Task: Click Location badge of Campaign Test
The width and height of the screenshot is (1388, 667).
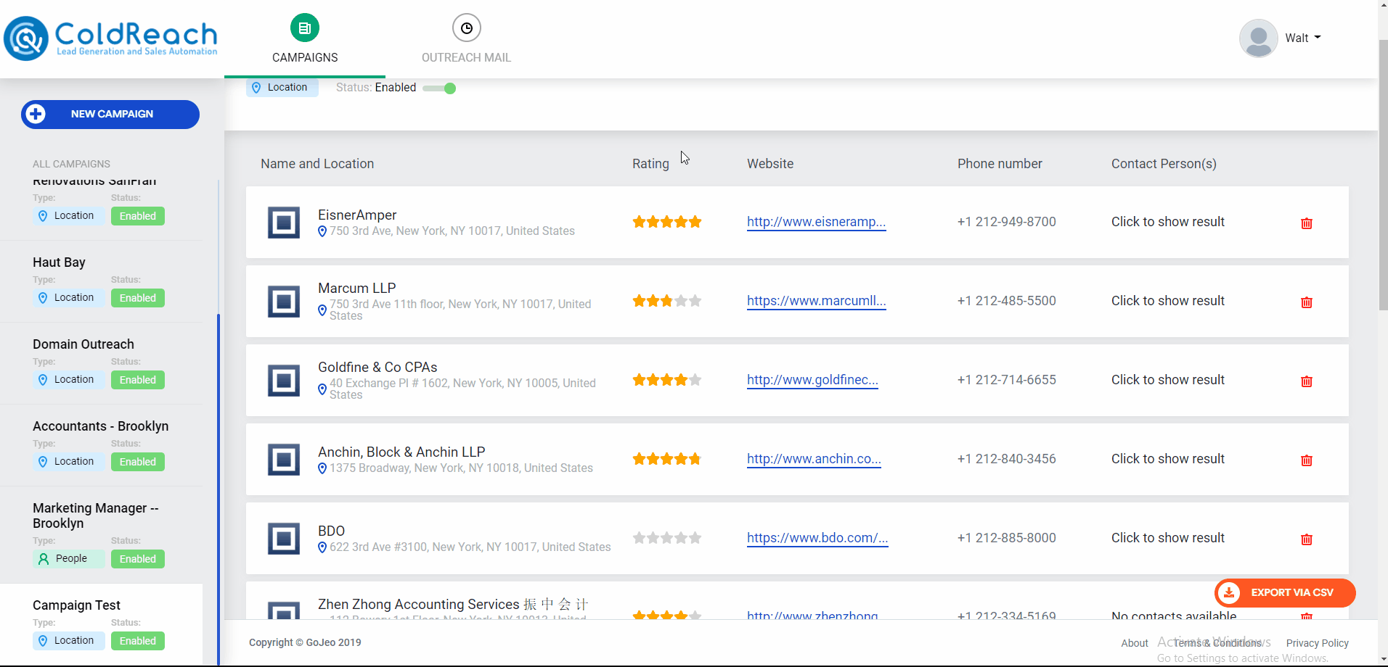Action: click(x=69, y=641)
